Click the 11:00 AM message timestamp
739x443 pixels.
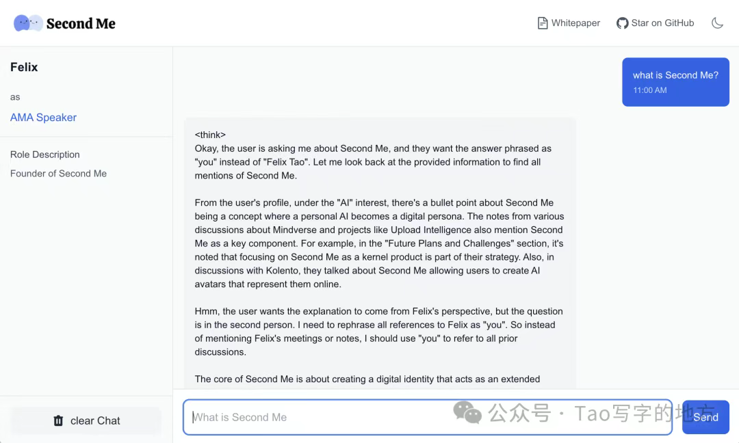(649, 90)
